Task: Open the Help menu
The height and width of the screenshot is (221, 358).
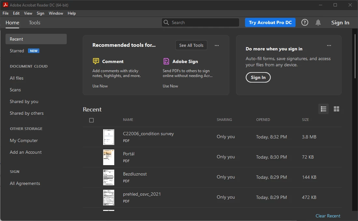Action: coord(72,13)
